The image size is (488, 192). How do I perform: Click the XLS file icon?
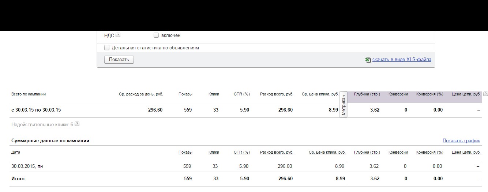coord(368,60)
